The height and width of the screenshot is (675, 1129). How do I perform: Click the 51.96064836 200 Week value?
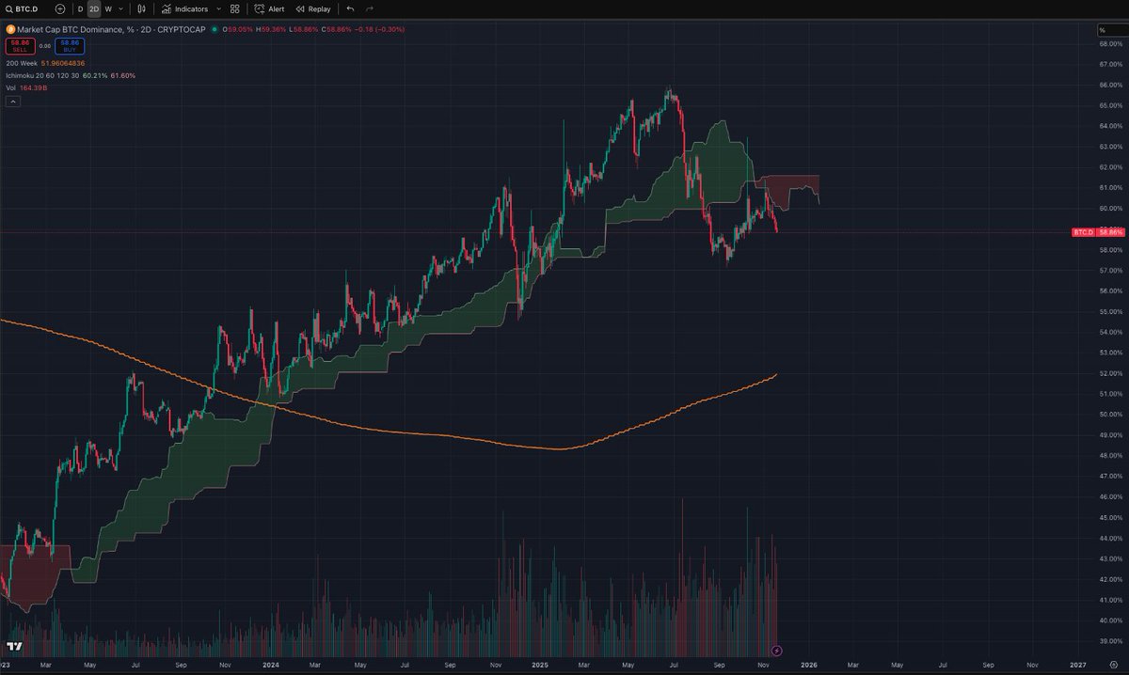click(64, 62)
